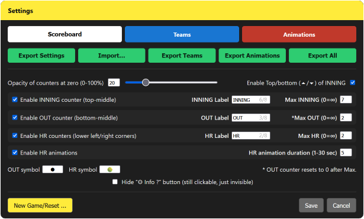The width and height of the screenshot is (364, 219).
Task: Open the Teams tab
Action: (182, 34)
